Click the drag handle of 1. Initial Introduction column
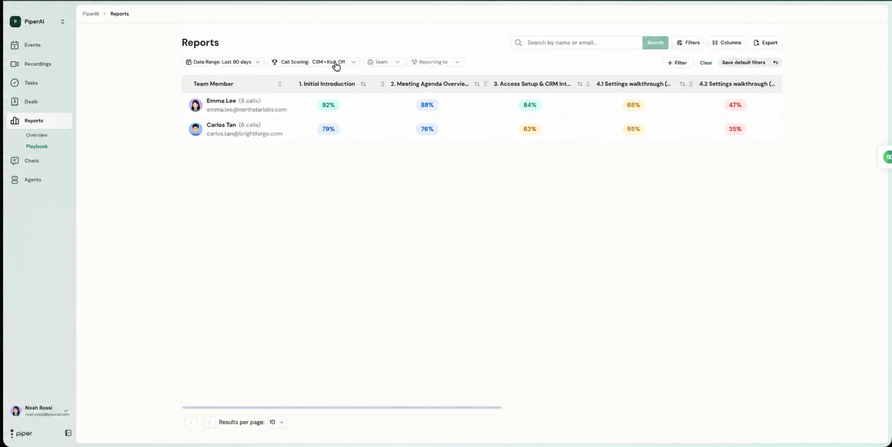 pos(382,84)
